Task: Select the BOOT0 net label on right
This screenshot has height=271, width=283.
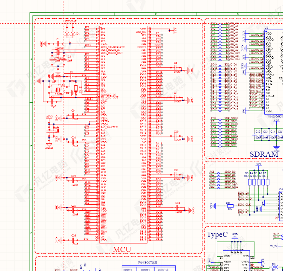Action: [x=159, y=45]
